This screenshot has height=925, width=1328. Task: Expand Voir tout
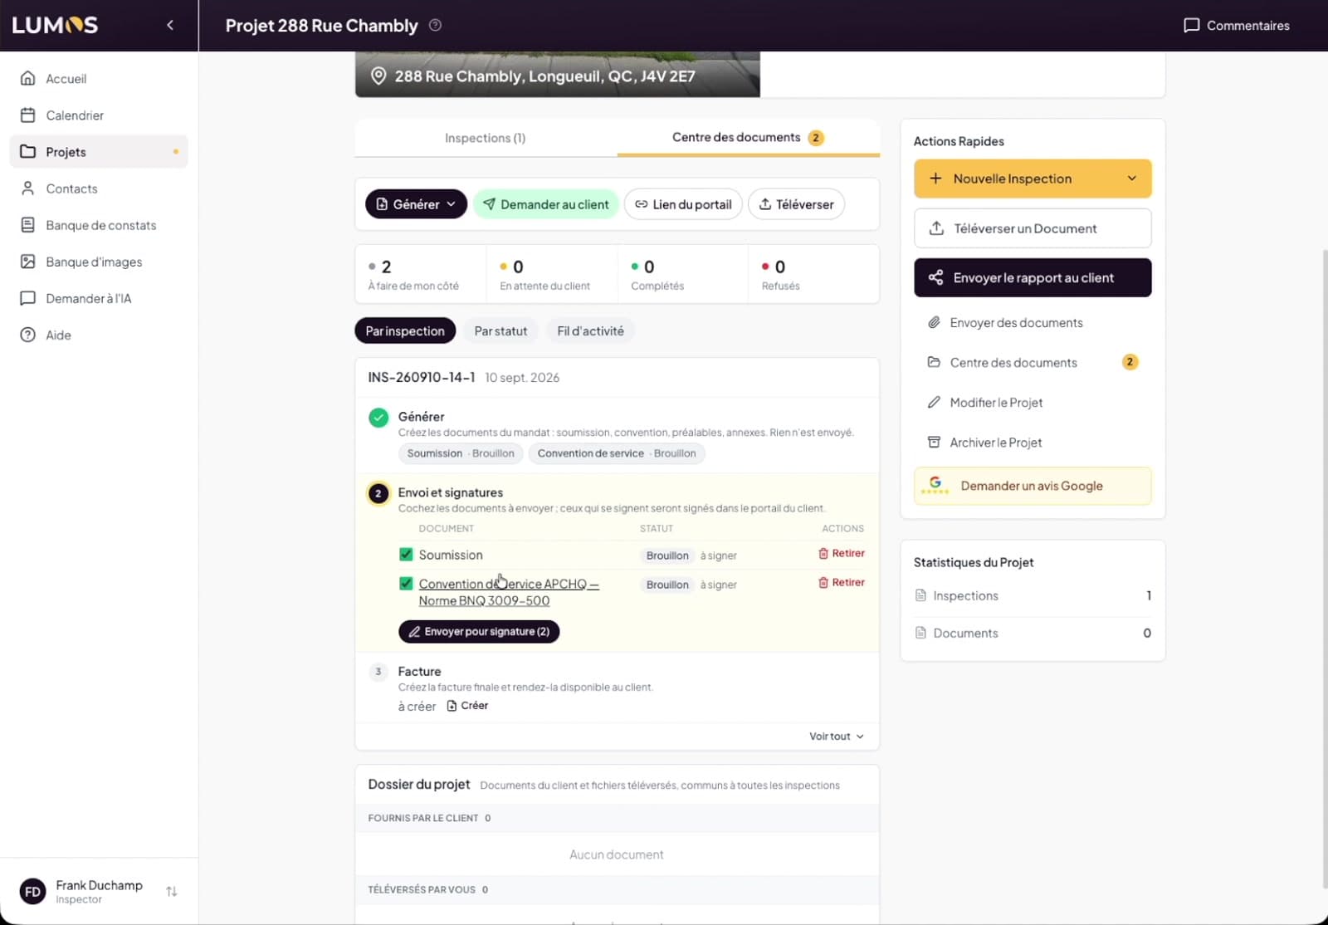(837, 737)
